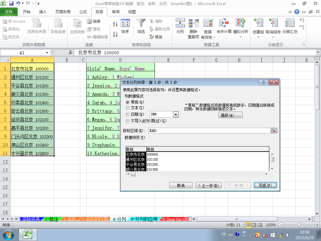Click the 目标区域 destination input field
This screenshot has height=241, width=321.
point(209,131)
